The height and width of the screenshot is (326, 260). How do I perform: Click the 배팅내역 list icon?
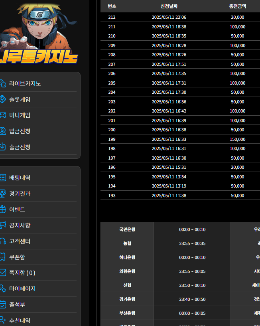(x=3, y=177)
